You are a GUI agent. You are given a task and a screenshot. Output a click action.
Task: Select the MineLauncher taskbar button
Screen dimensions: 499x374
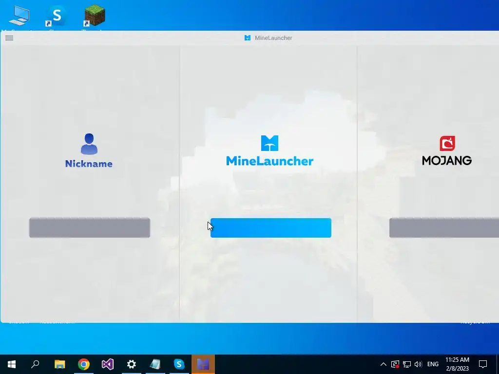203,364
